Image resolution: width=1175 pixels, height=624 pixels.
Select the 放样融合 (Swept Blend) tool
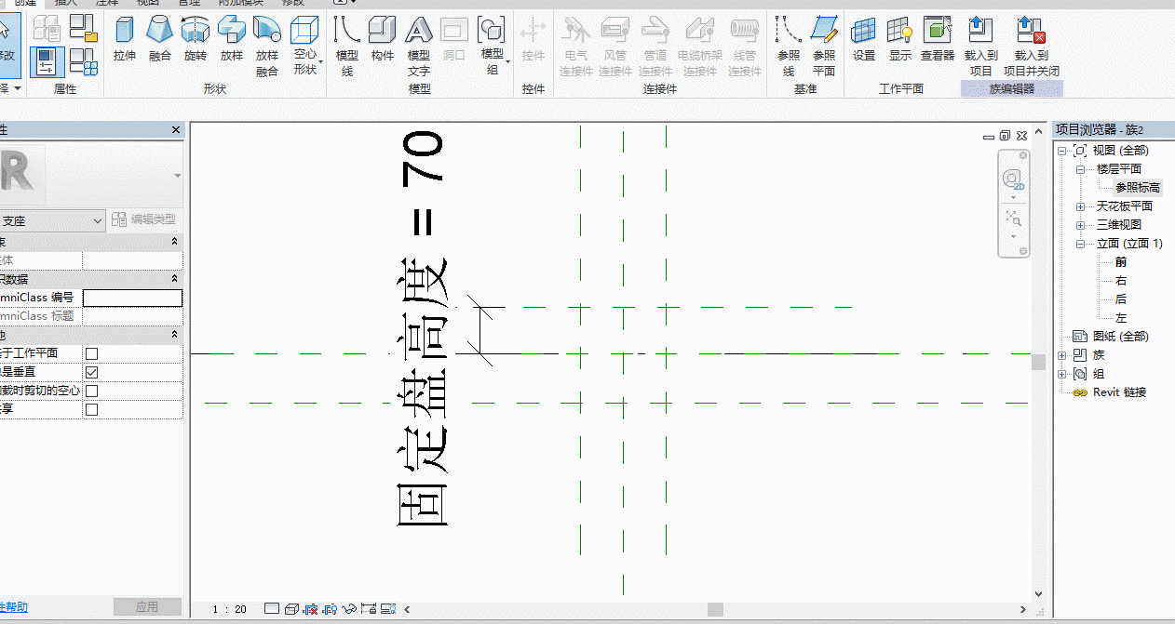pos(267,46)
